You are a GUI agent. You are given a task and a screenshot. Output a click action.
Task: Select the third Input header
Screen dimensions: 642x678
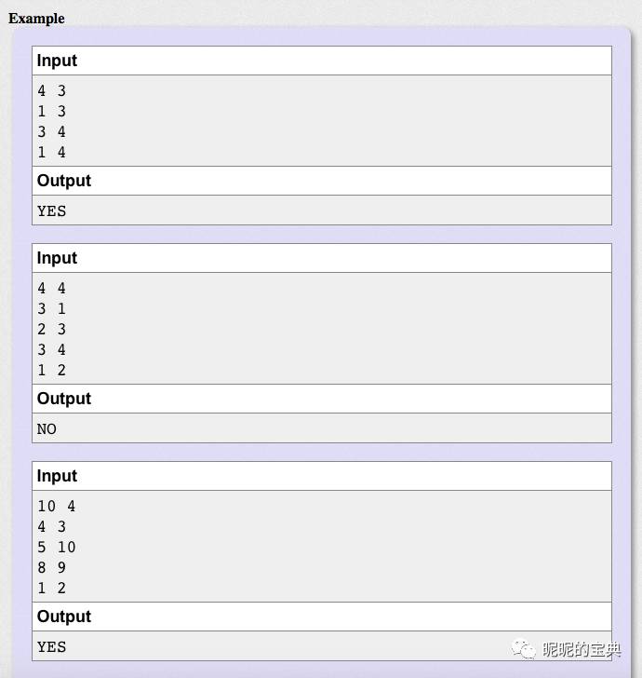coord(57,476)
